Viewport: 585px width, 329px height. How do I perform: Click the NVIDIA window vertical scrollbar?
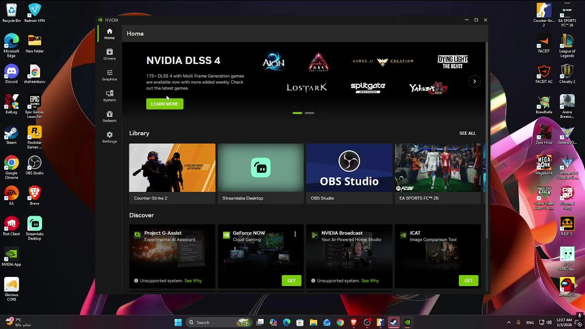pos(486,139)
